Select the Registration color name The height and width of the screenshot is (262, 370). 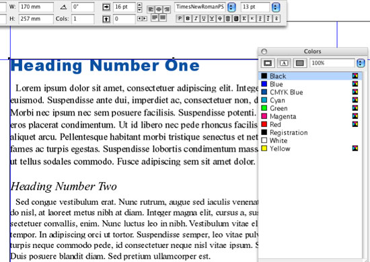(x=289, y=132)
